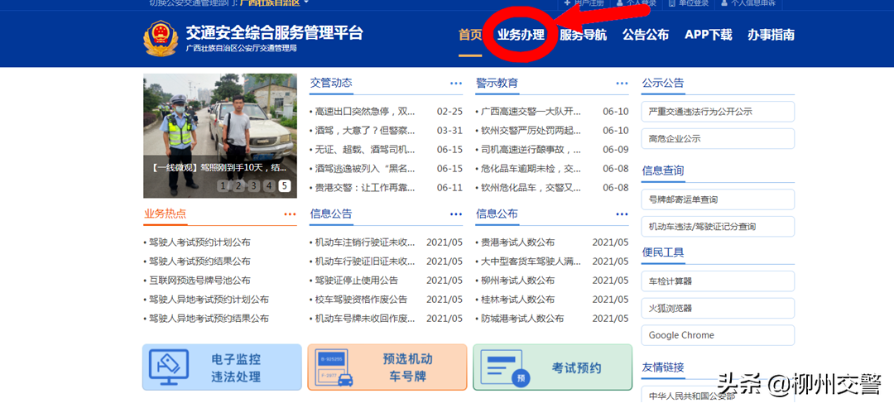The height and width of the screenshot is (408, 894).
Task: Open news 广西高速交警一大队开
Action: tap(531, 112)
